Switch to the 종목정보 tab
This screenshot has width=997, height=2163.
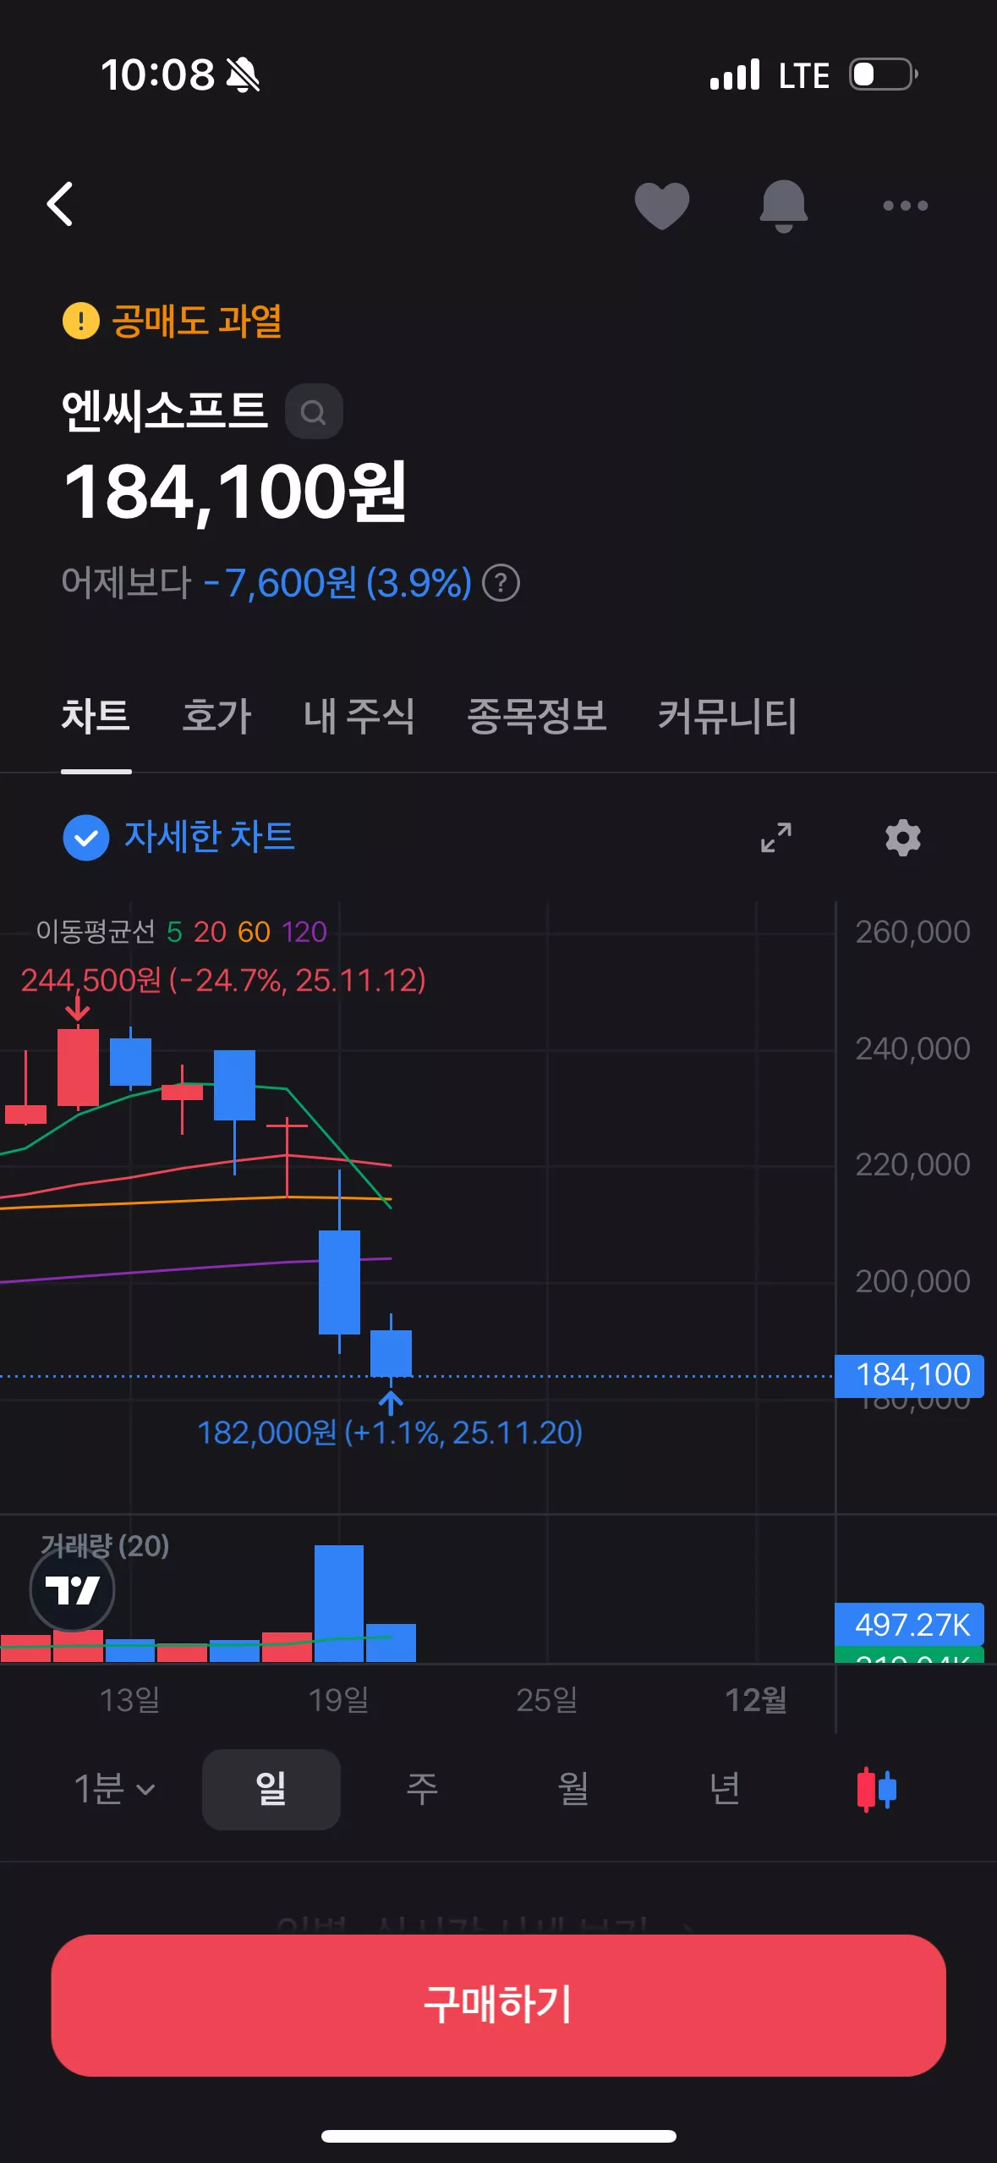point(537,716)
